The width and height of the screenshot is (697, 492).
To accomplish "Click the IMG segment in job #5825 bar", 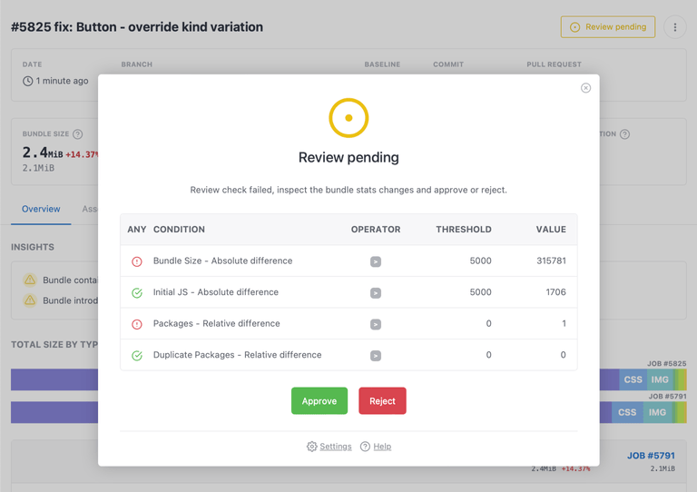I will pyautogui.click(x=660, y=379).
